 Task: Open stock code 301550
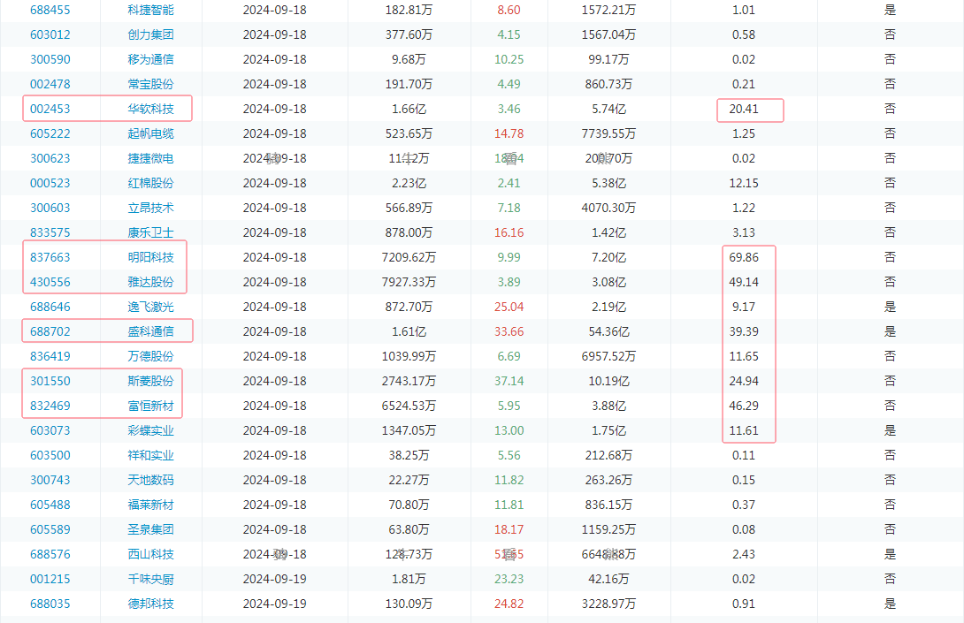coord(50,380)
